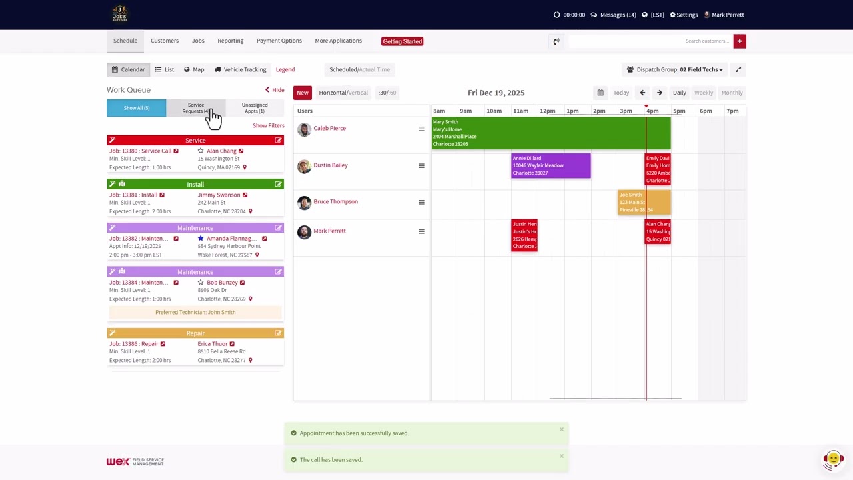Open Settings in top bar
Viewport: 853px width, 480px height.
tap(684, 15)
